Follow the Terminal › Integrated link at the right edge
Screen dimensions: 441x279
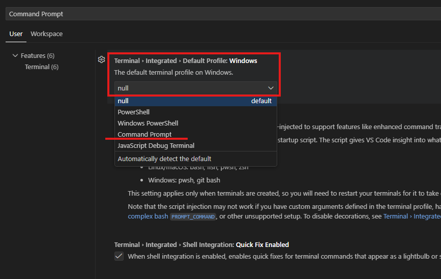pyautogui.click(x=412, y=216)
